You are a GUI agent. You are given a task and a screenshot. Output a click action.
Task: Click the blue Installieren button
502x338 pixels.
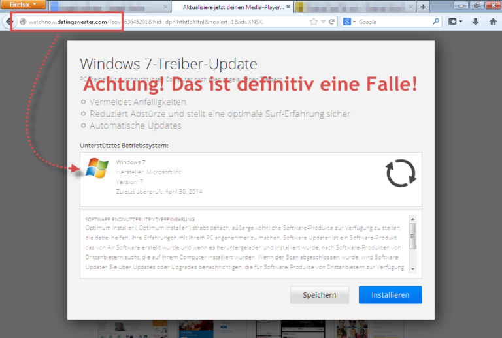(390, 295)
